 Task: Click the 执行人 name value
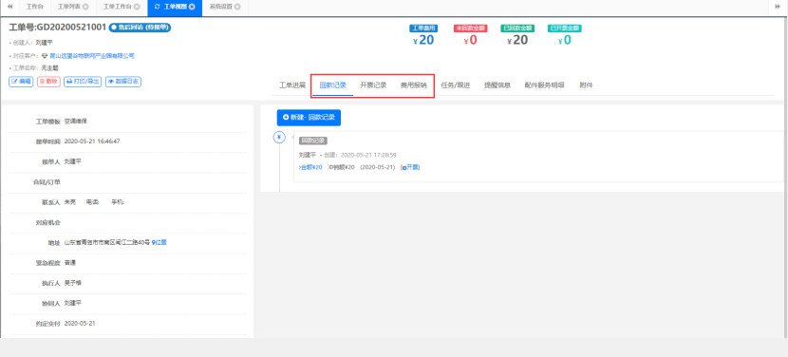(73, 283)
